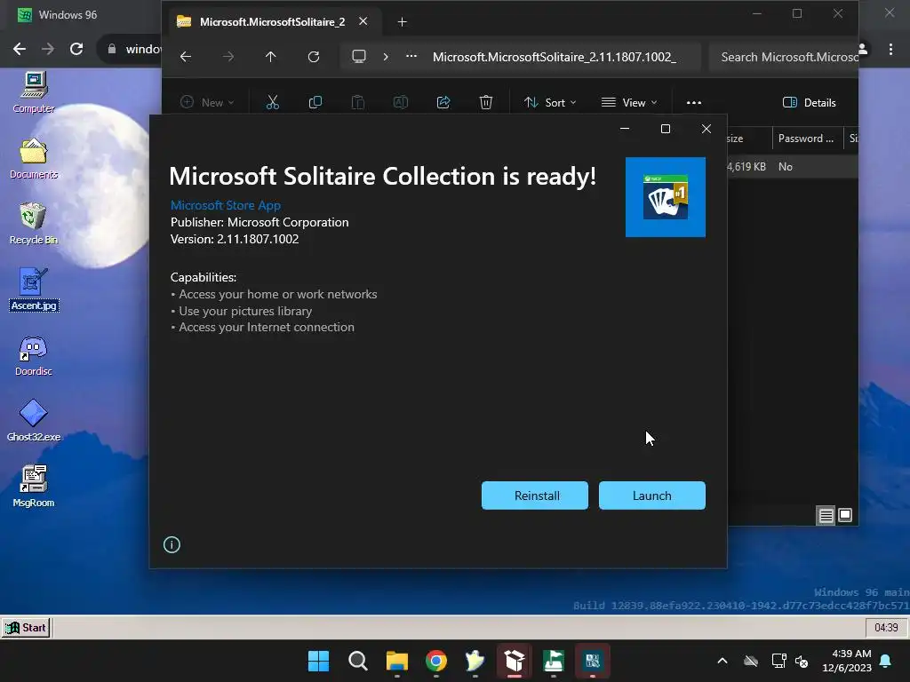Open the Microsoft Store App link
Screen dimensions: 910x682
coord(225,205)
